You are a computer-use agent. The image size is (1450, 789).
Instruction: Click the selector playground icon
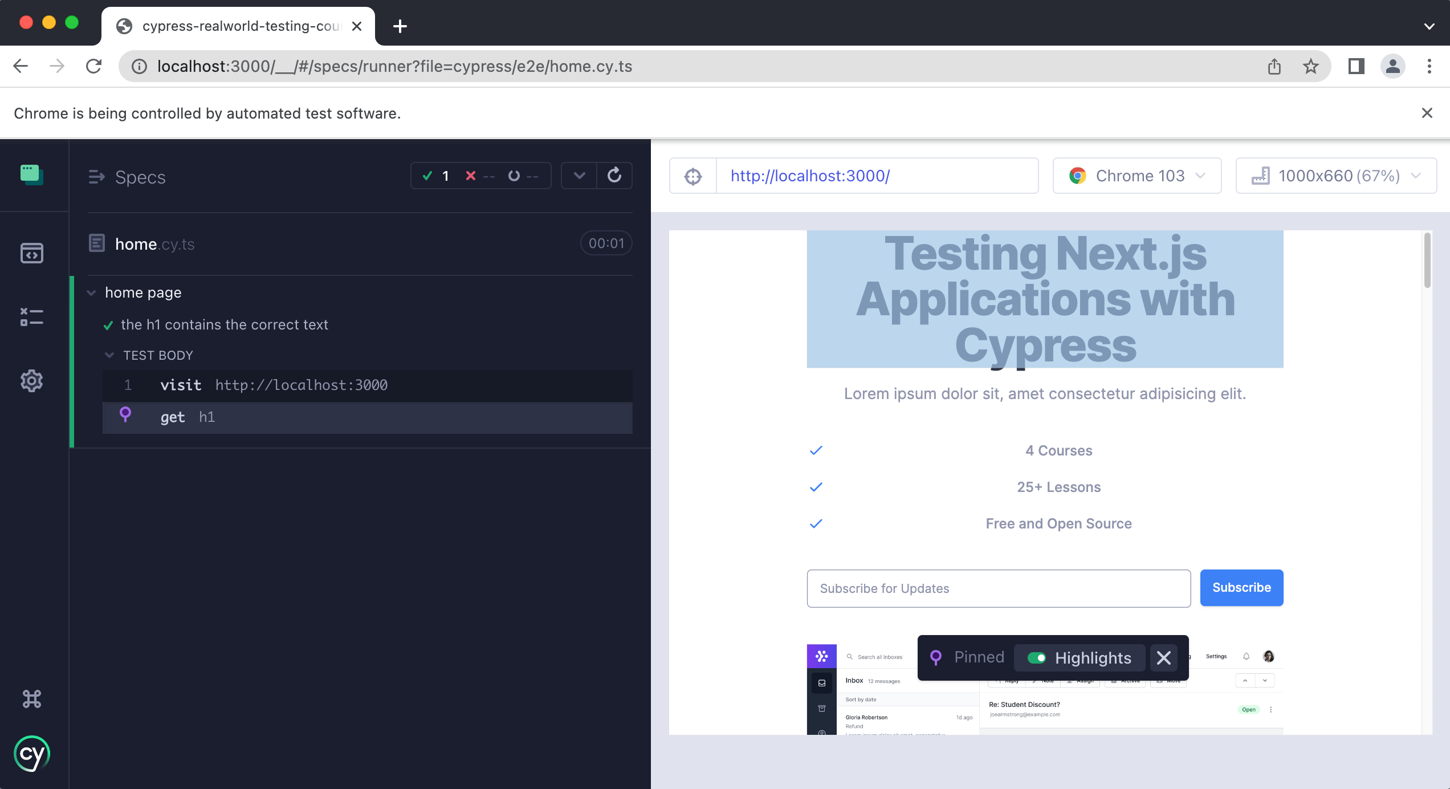coord(694,176)
